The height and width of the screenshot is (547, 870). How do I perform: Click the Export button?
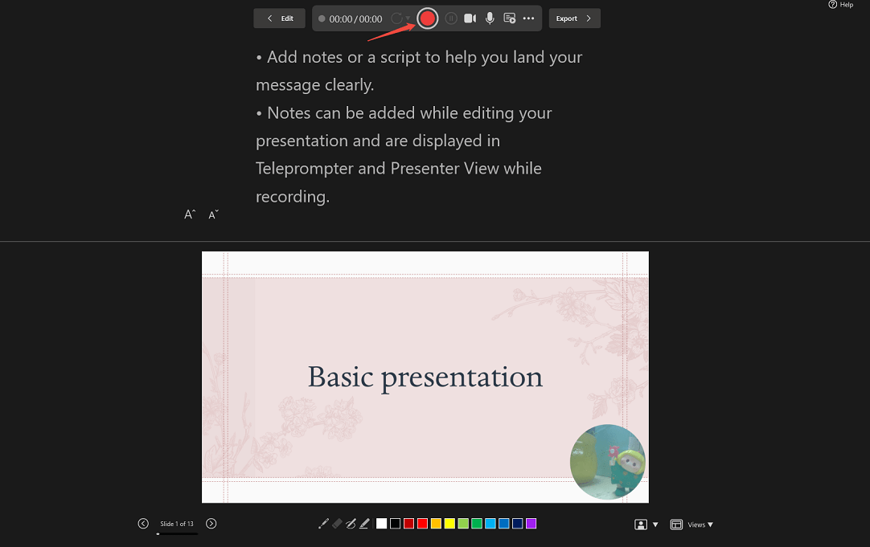tap(574, 18)
